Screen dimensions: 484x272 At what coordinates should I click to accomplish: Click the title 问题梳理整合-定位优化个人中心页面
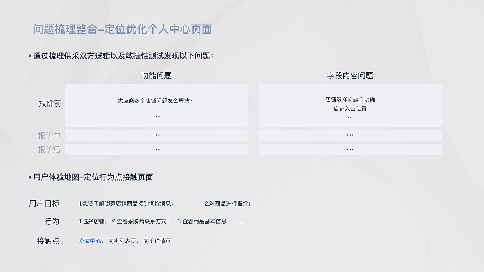123,29
